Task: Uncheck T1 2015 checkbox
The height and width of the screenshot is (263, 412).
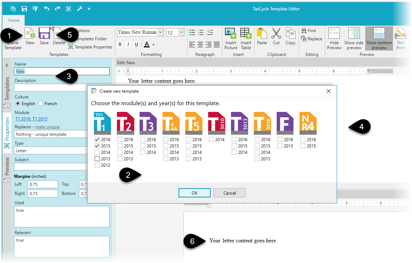Action: pyautogui.click(x=97, y=146)
